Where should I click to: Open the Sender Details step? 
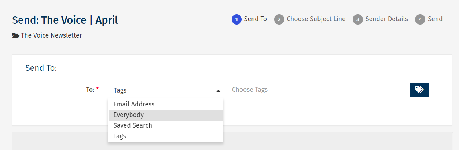point(386,19)
